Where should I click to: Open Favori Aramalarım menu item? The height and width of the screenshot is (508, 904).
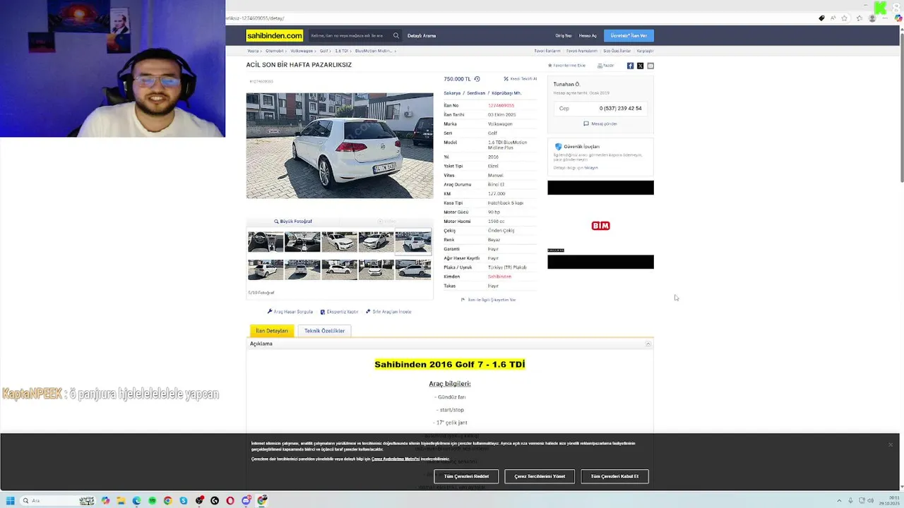tap(582, 51)
